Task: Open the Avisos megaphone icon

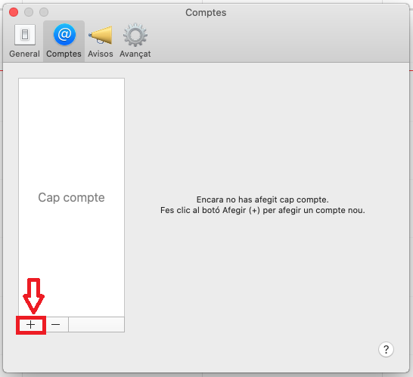Action: point(101,35)
